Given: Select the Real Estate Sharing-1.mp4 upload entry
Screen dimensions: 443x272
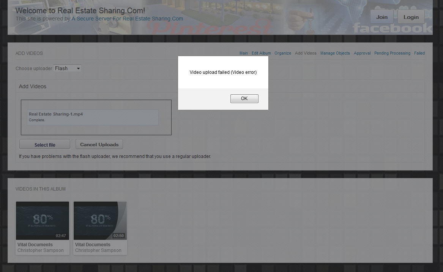Looking at the screenshot, I should pos(93,117).
